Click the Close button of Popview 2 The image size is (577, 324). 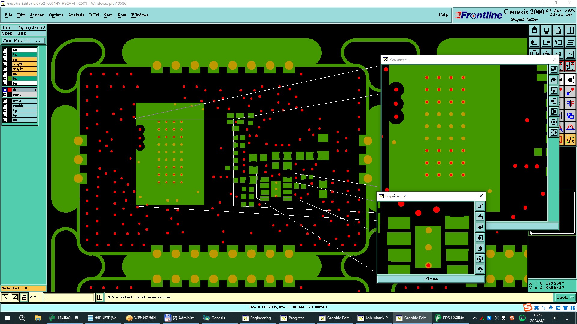click(x=431, y=279)
